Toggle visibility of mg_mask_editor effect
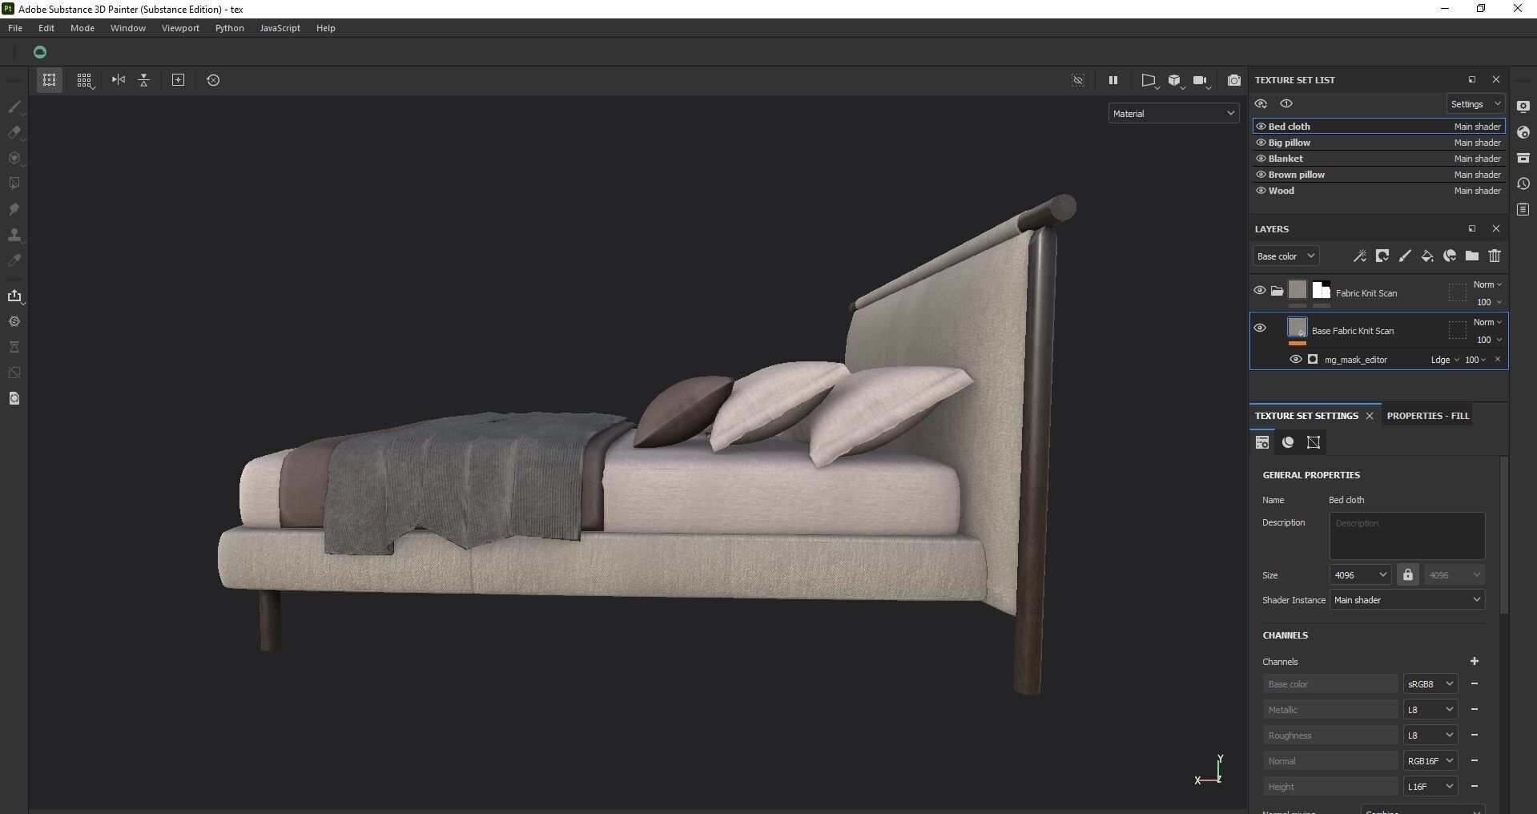This screenshot has width=1537, height=814. coord(1295,360)
